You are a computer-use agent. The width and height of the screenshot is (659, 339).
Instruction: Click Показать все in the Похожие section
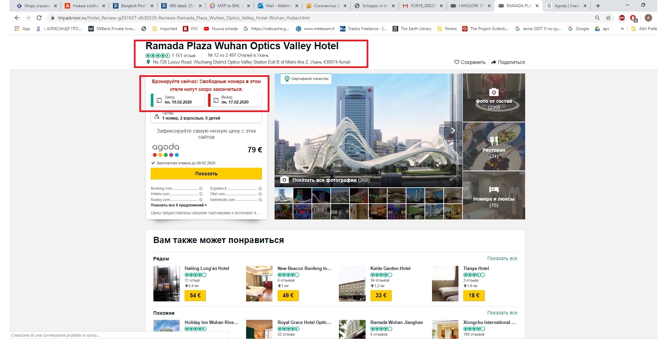[x=502, y=313]
